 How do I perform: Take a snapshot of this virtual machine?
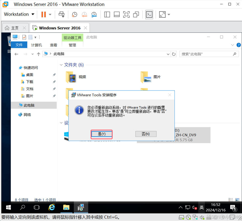[74, 15]
